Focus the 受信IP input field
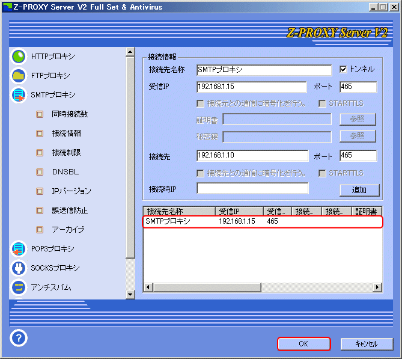Image resolution: width=402 pixels, height=359 pixels. pyautogui.click(x=252, y=87)
